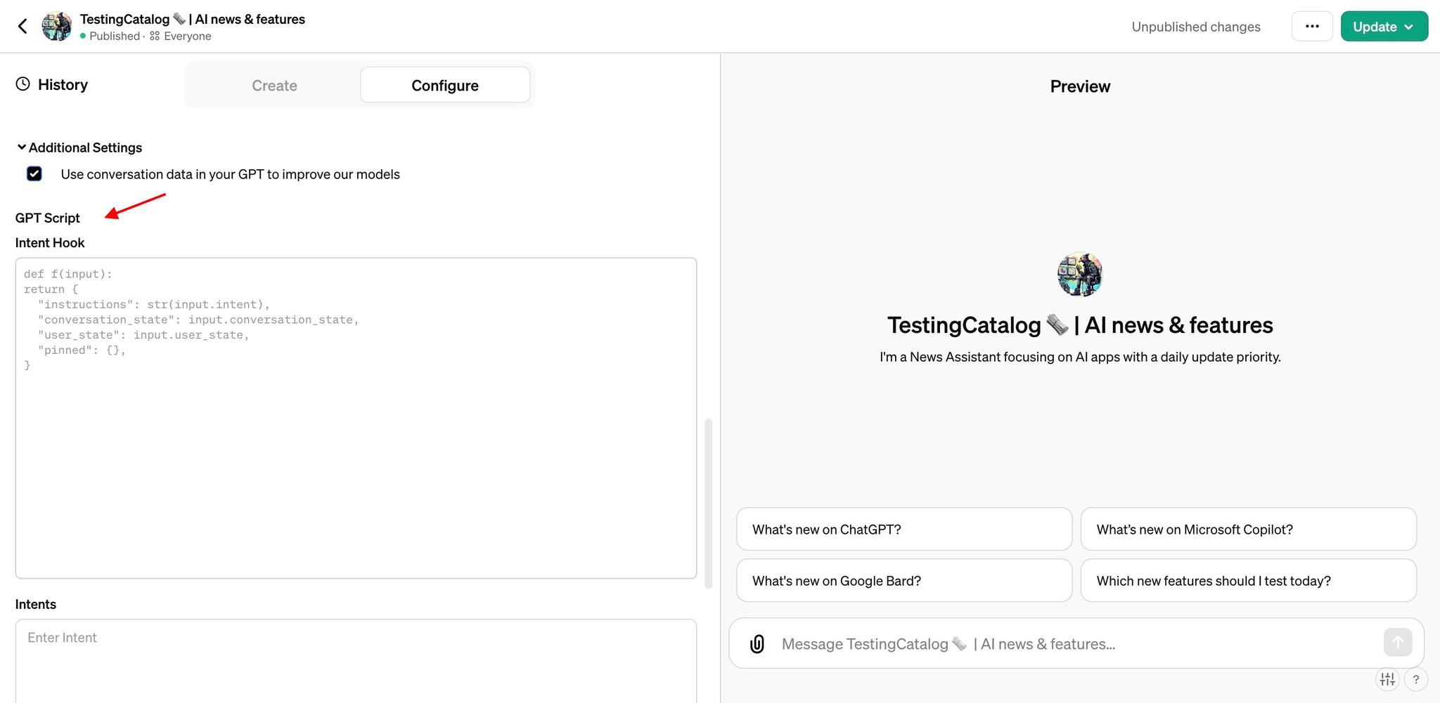The width and height of the screenshot is (1440, 703).
Task: Open the question mark help button
Action: [1416, 679]
